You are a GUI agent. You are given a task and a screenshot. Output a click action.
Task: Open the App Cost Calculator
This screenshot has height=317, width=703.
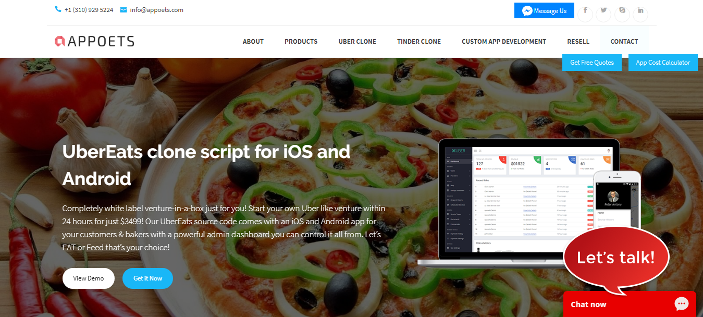click(x=663, y=63)
